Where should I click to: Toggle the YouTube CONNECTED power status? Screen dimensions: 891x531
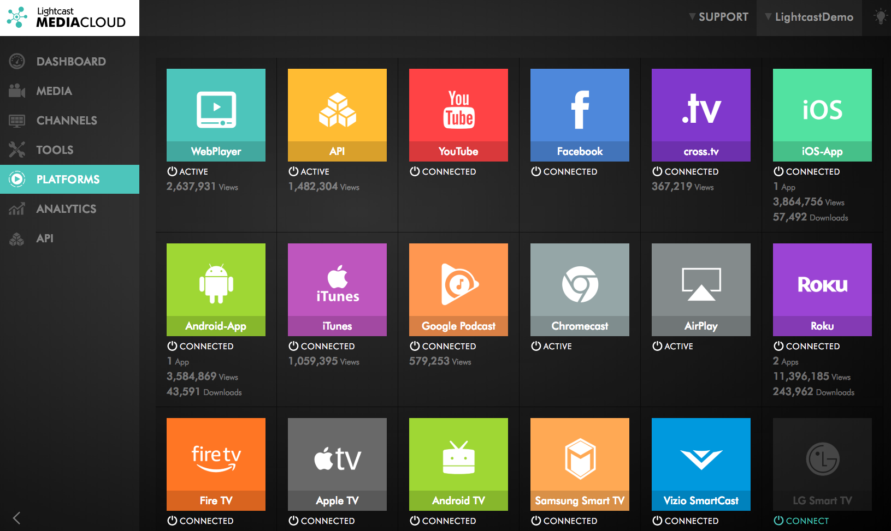pyautogui.click(x=415, y=171)
